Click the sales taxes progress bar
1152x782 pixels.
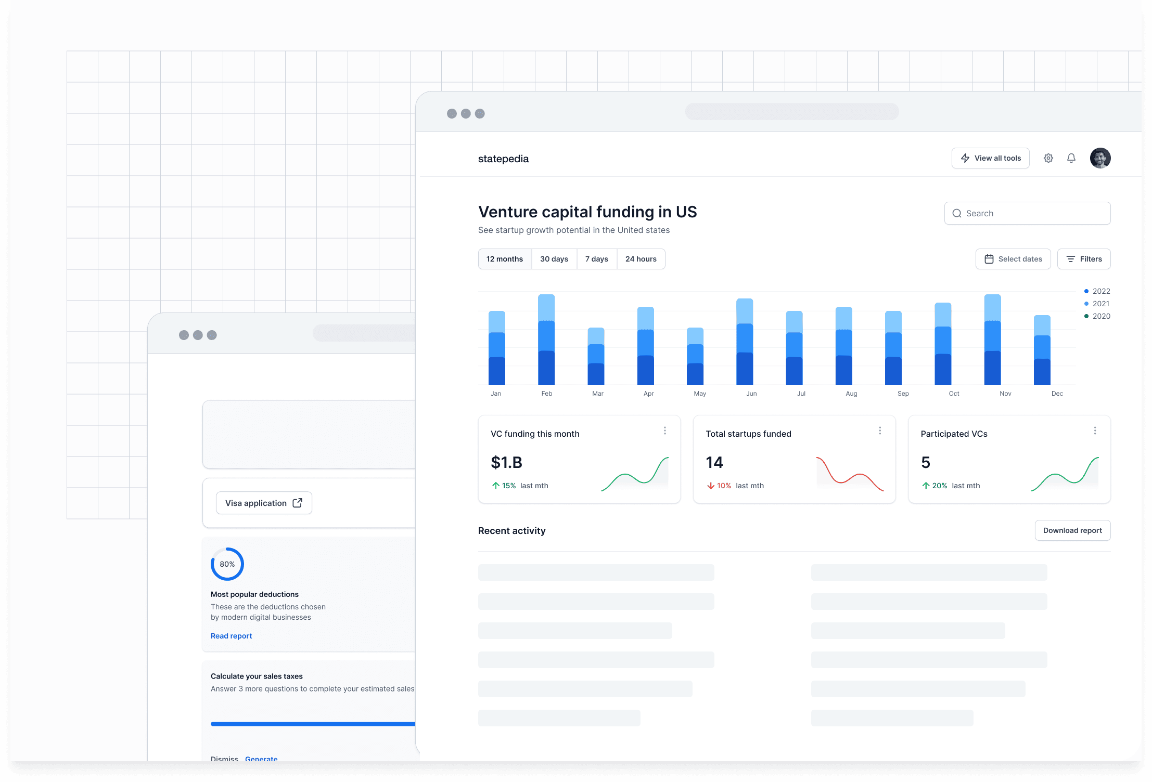coord(312,724)
